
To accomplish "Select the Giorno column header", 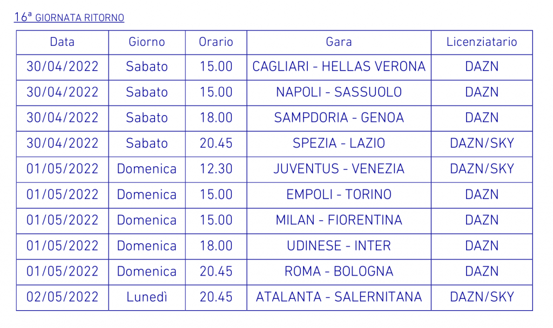I will 147,42.
